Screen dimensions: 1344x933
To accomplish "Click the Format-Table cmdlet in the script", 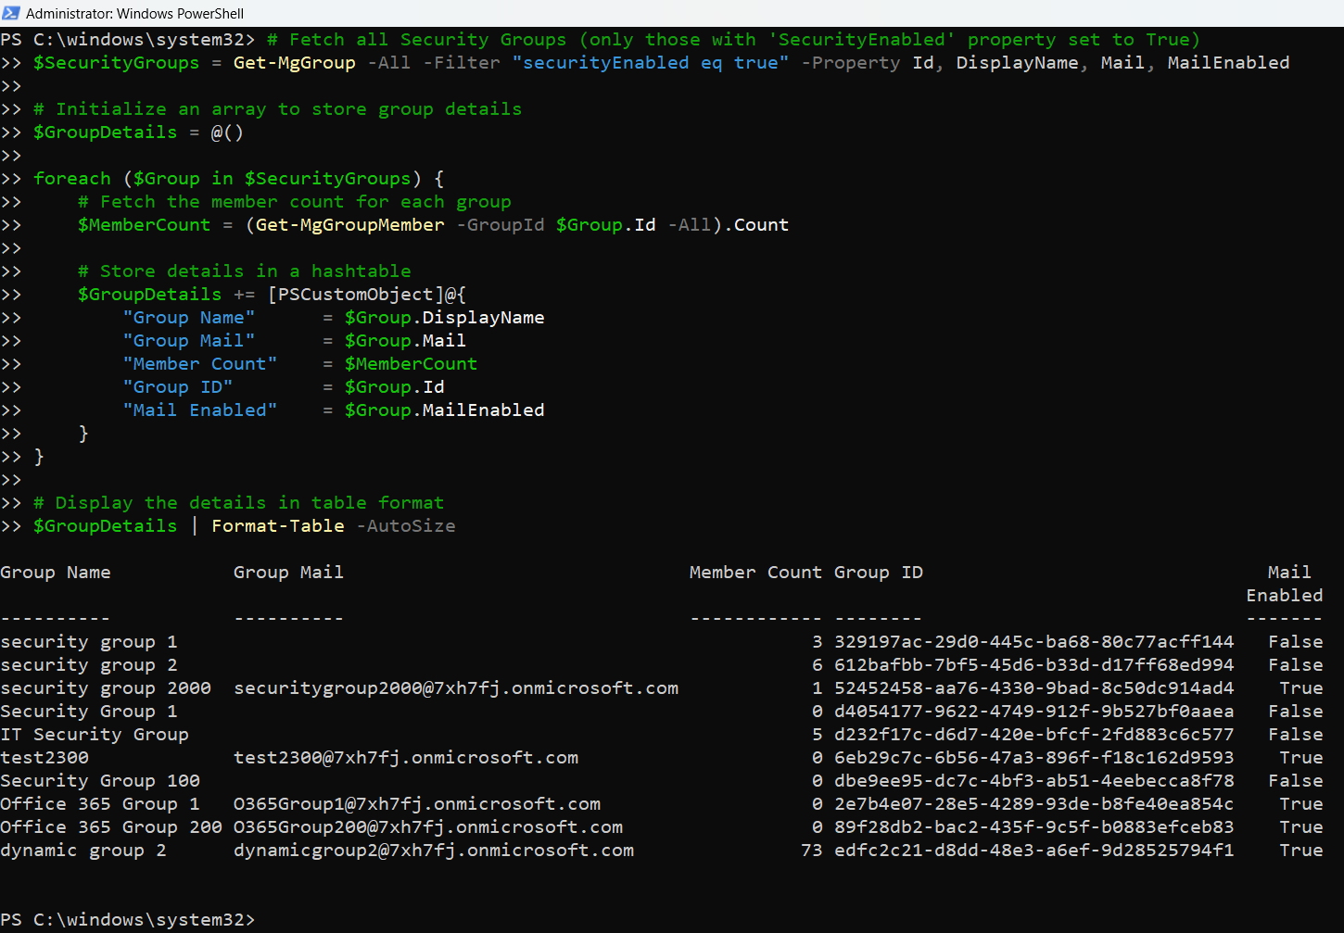I will tap(277, 526).
